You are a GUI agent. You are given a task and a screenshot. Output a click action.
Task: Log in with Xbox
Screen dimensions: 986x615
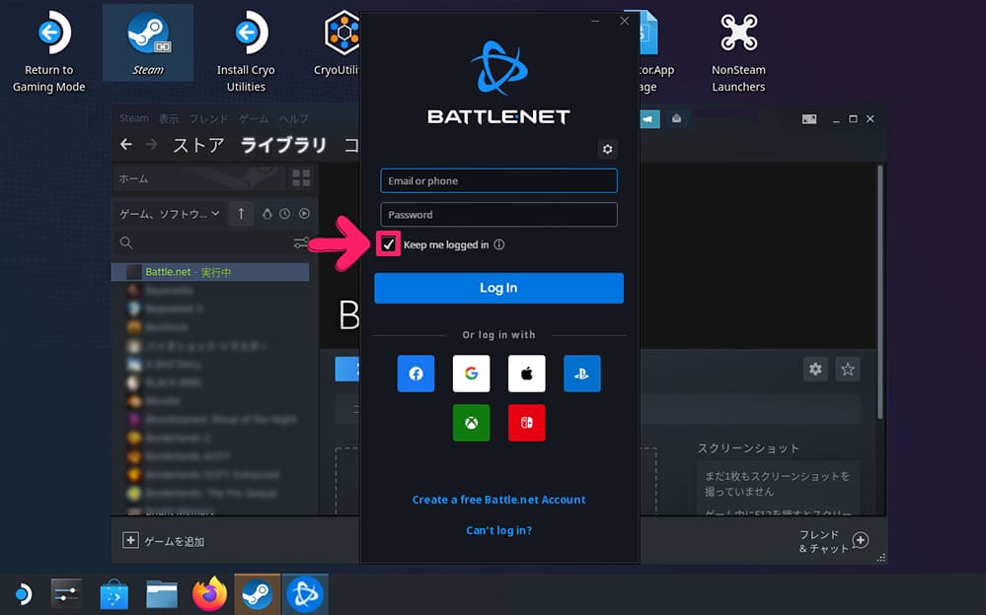[471, 422]
